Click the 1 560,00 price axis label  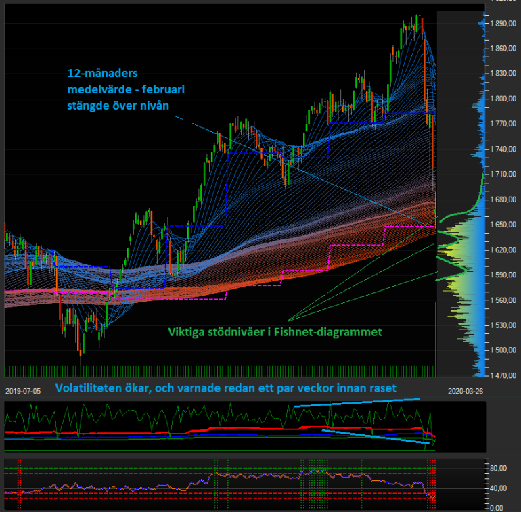coord(503,300)
